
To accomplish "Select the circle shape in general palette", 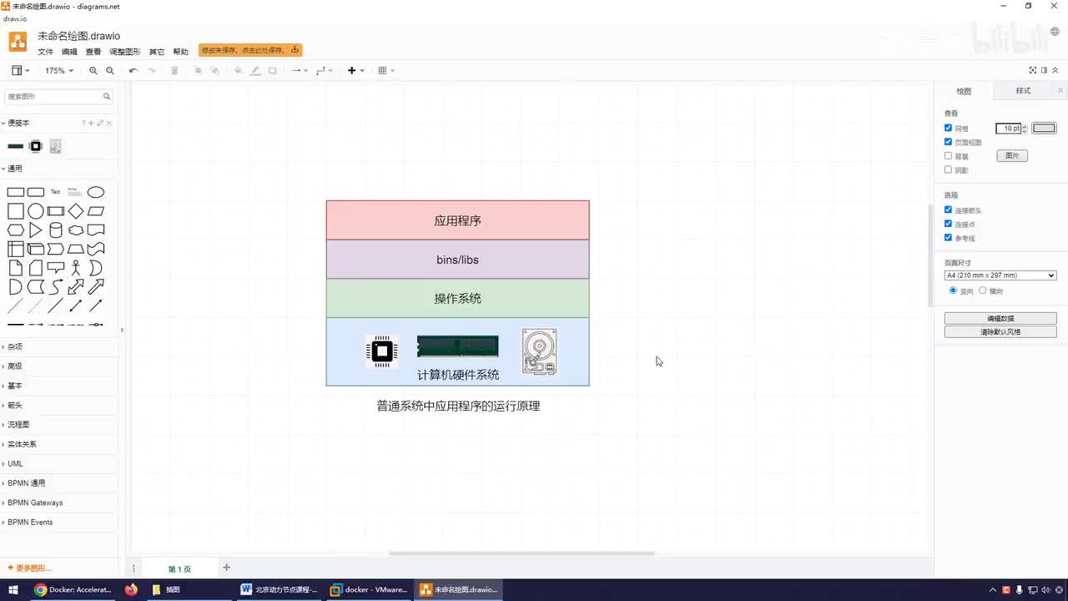I will coord(36,211).
